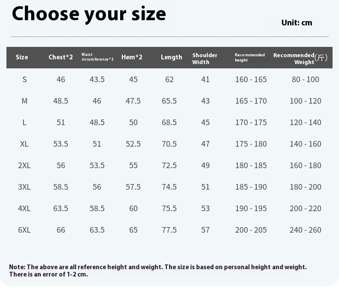Select the Size column header

tap(22, 57)
